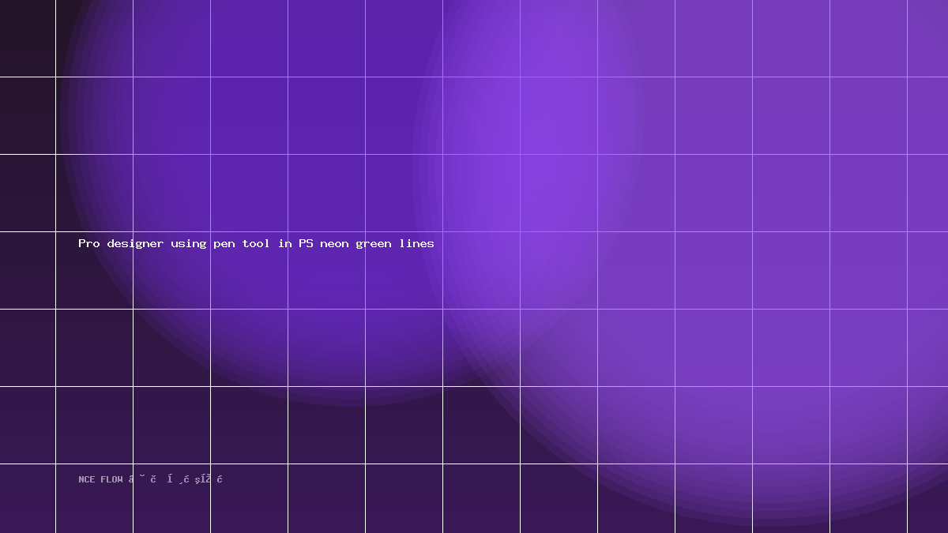This screenshot has width=948, height=533.
Task: Click the word "green" in the caption
Action: (374, 244)
